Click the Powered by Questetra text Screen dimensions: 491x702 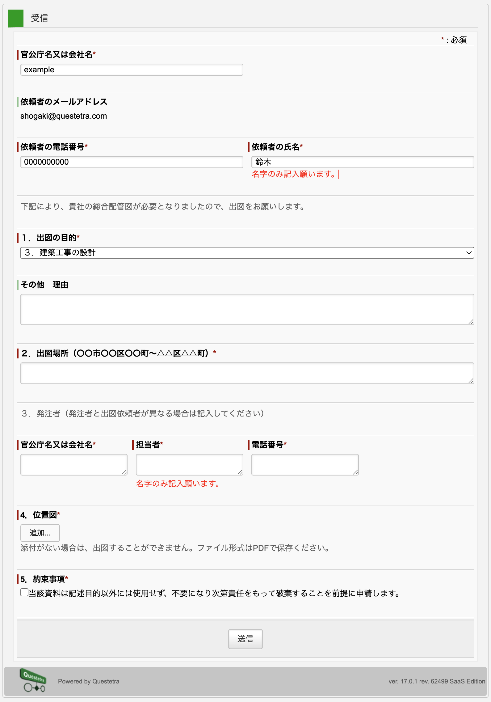click(89, 681)
